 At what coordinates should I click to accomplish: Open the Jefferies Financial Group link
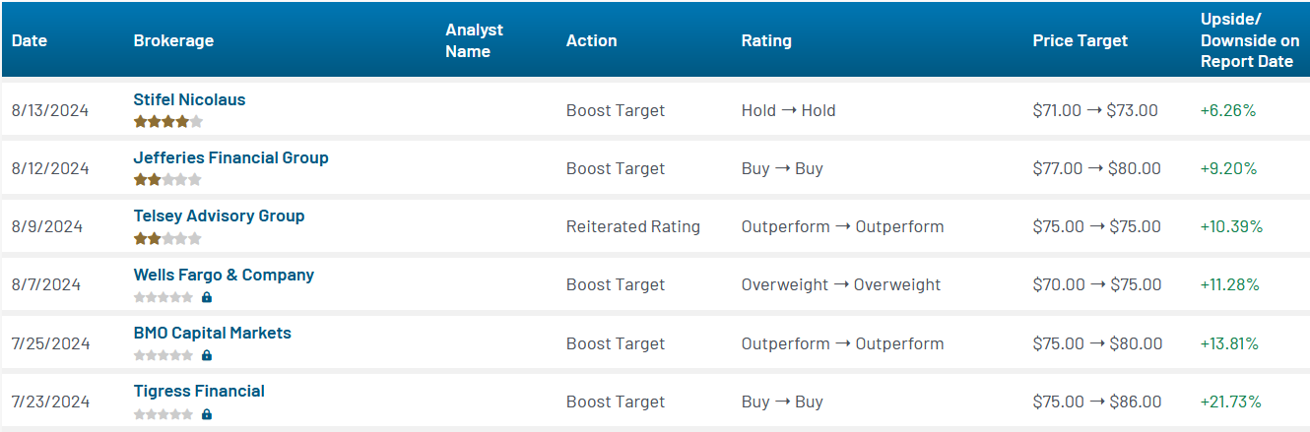pyautogui.click(x=231, y=157)
